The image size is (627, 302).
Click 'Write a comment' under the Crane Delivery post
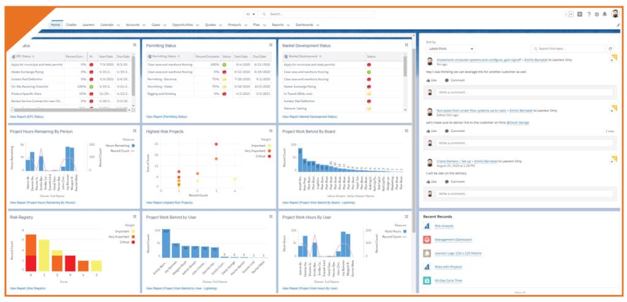(524, 194)
